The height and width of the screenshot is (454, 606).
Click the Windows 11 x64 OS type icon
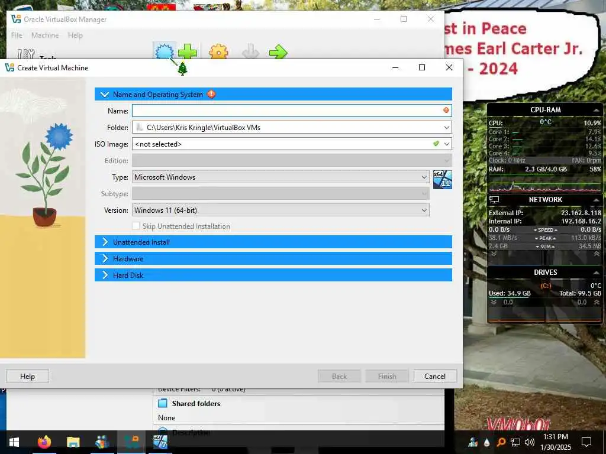[x=443, y=180]
